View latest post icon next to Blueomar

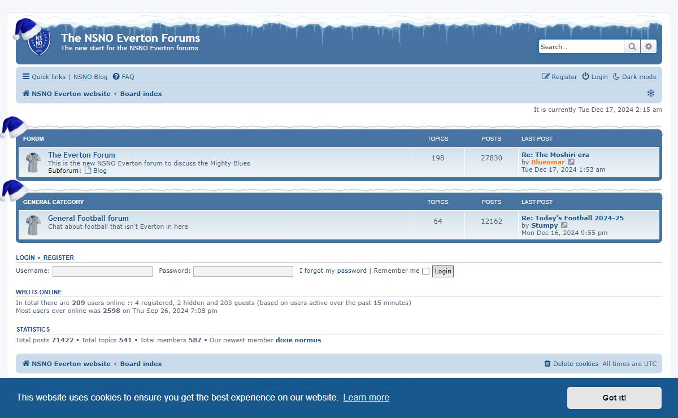coord(571,162)
